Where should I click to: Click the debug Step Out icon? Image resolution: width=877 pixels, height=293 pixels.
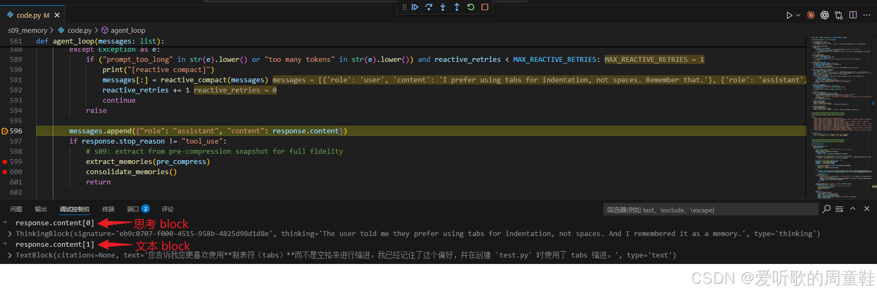(457, 7)
